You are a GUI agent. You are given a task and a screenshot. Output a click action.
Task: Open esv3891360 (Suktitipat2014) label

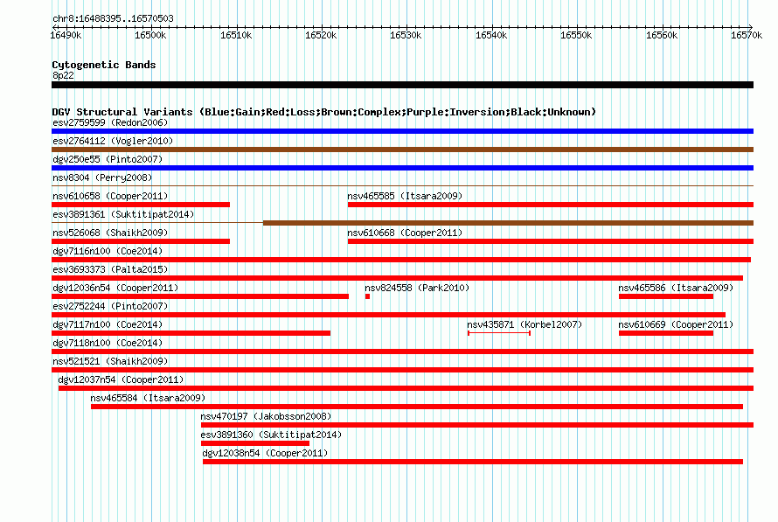click(x=271, y=435)
